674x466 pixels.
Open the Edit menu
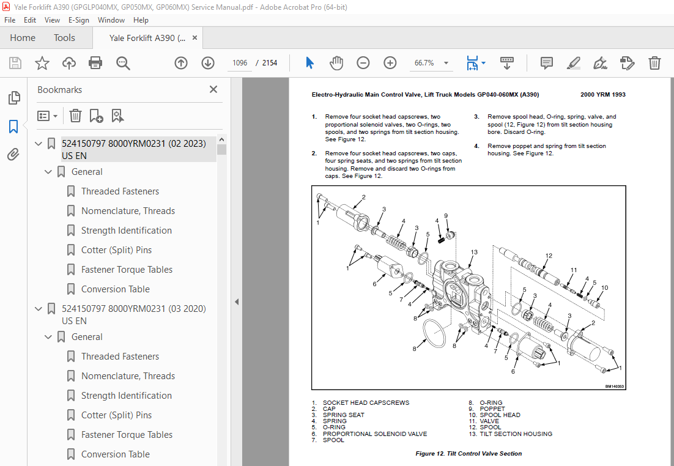point(29,20)
